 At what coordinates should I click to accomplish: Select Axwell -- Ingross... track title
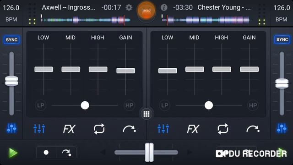coord(69,7)
